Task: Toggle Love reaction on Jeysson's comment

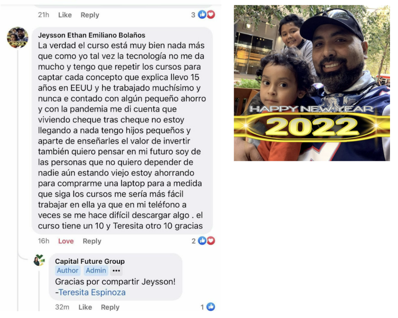Action: tap(66, 241)
